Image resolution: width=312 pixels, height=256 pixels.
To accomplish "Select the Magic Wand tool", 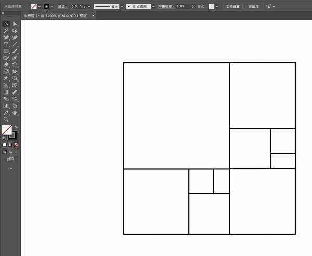I will coord(6,31).
